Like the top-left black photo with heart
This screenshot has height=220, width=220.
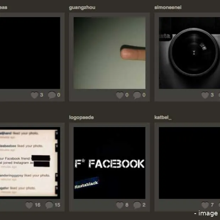pos(34,95)
